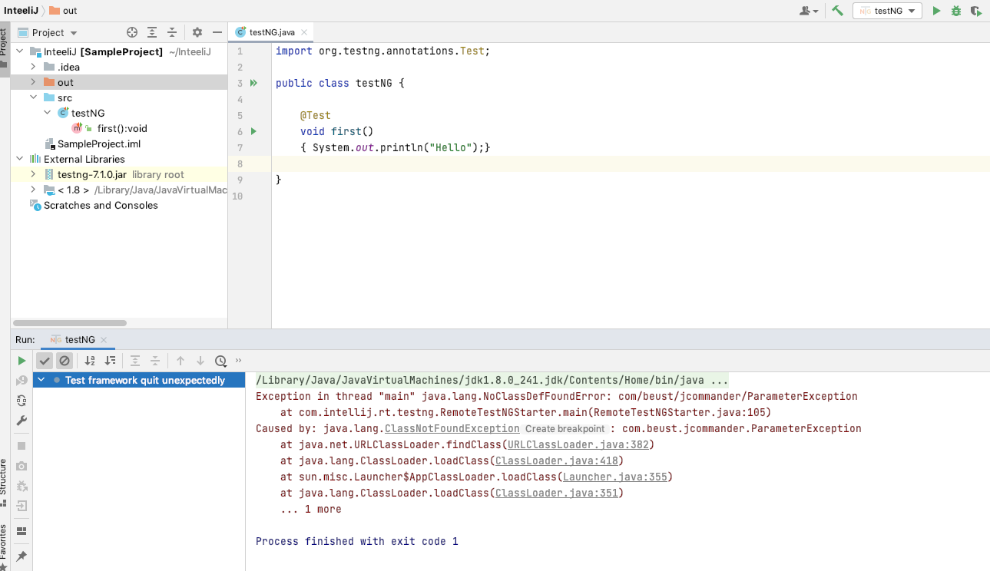Viewport: 990px width, 571px height.
Task: Build the project with the hammer icon
Action: tap(838, 11)
